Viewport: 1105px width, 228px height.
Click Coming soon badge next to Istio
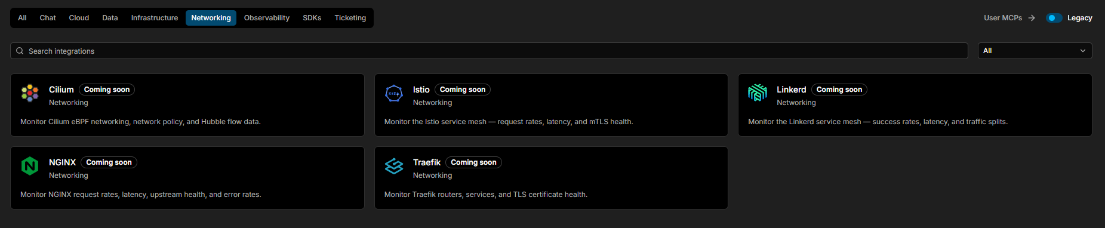coord(463,90)
